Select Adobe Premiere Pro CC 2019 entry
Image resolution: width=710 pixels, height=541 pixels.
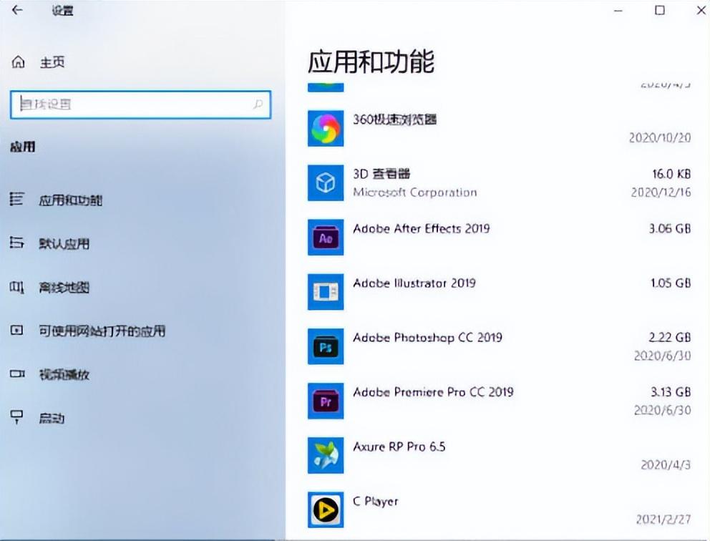point(433,391)
